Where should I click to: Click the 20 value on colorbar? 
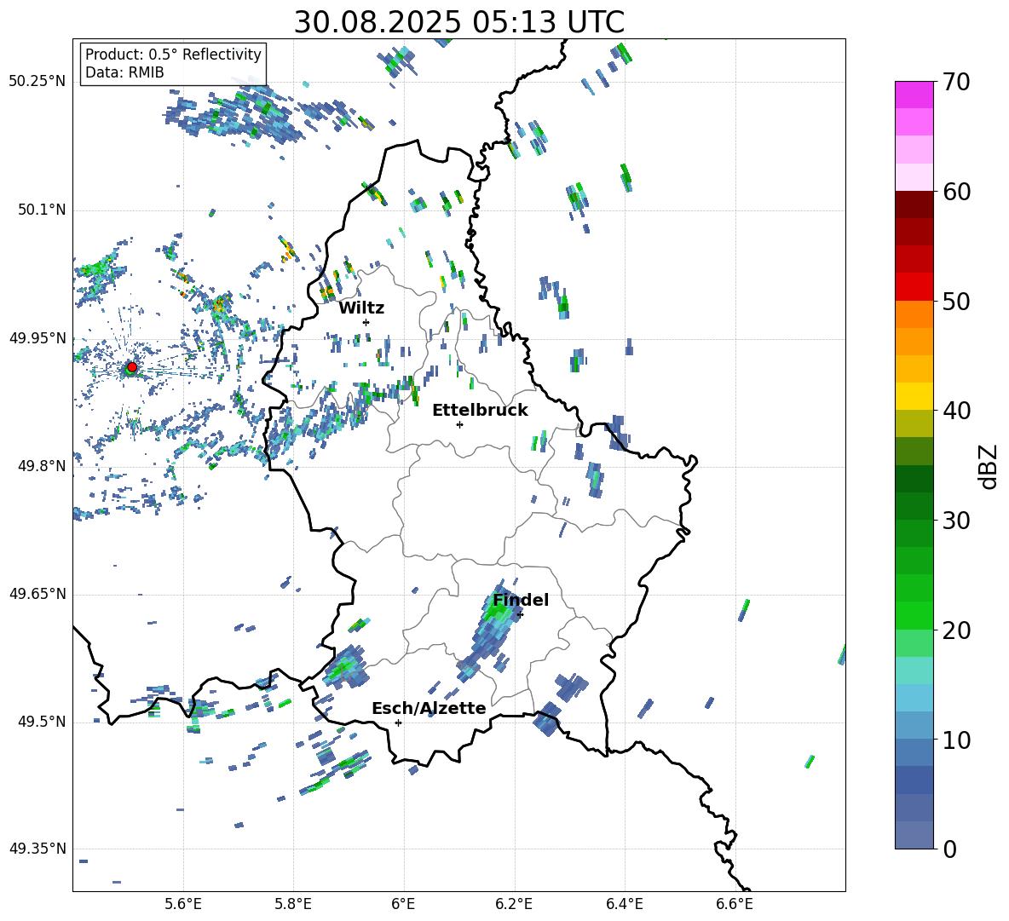coord(956,630)
